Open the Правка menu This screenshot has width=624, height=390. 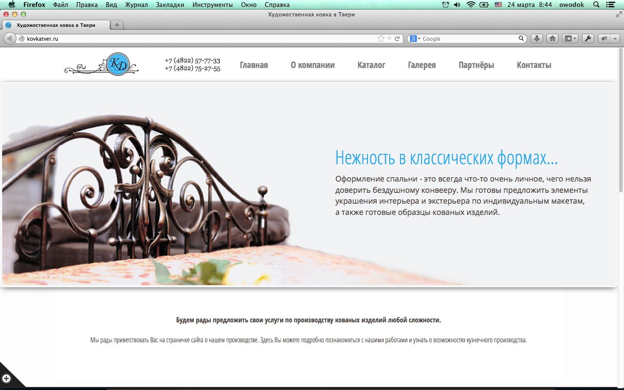(x=87, y=5)
